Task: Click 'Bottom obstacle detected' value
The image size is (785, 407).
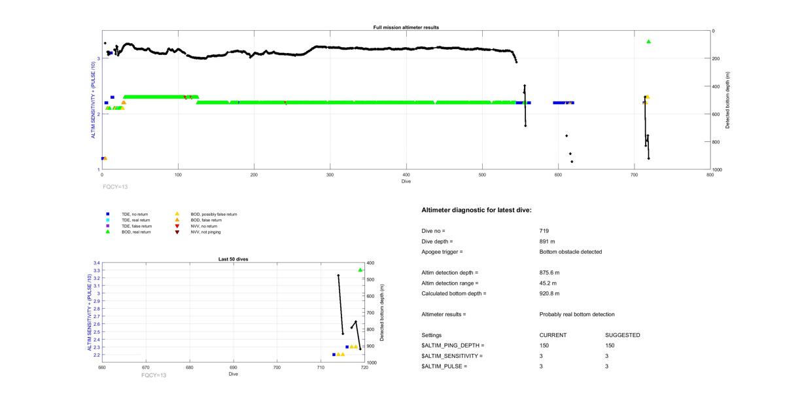Action: tap(570, 252)
